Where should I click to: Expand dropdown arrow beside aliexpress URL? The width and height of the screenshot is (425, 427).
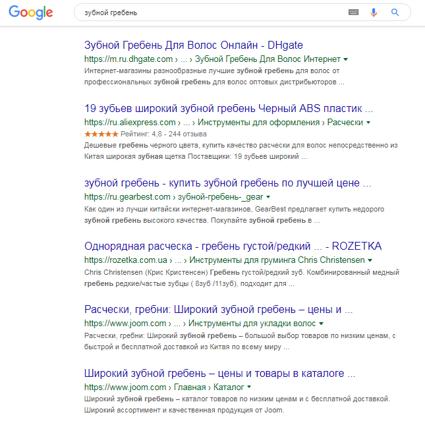coord(368,123)
